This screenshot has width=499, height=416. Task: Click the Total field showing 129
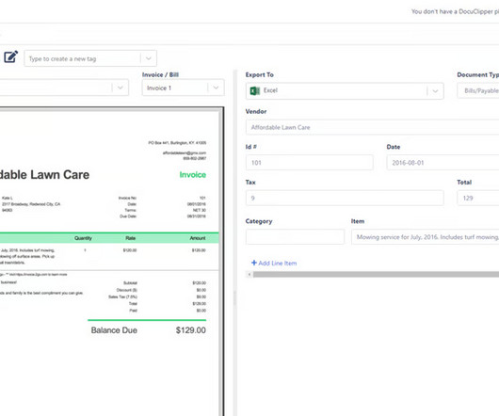(x=478, y=198)
